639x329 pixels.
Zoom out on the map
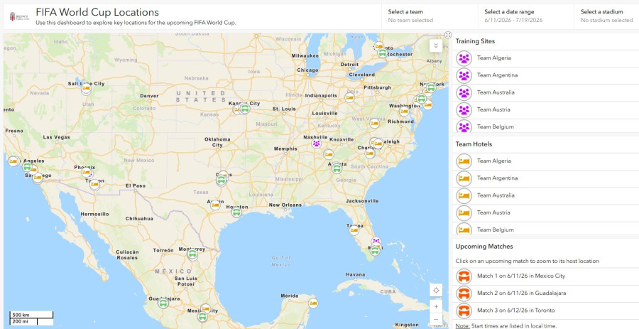tap(436, 319)
